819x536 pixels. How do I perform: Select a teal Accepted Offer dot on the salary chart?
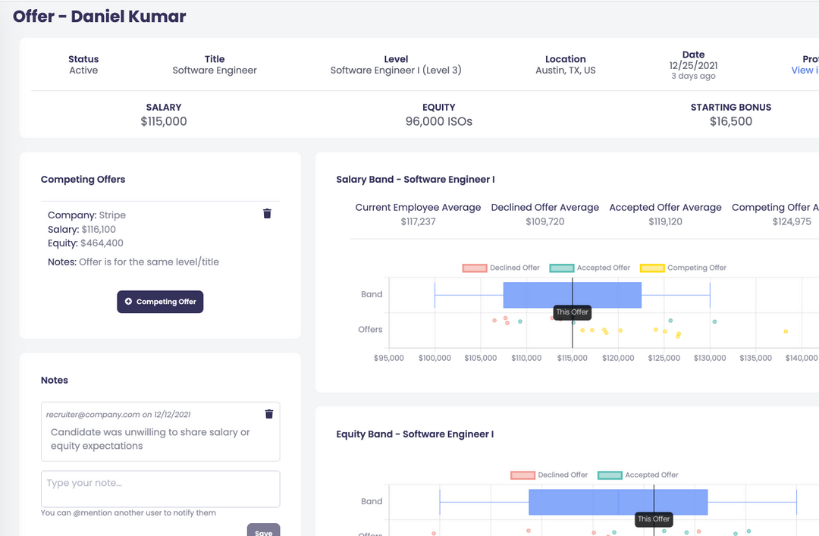point(520,321)
